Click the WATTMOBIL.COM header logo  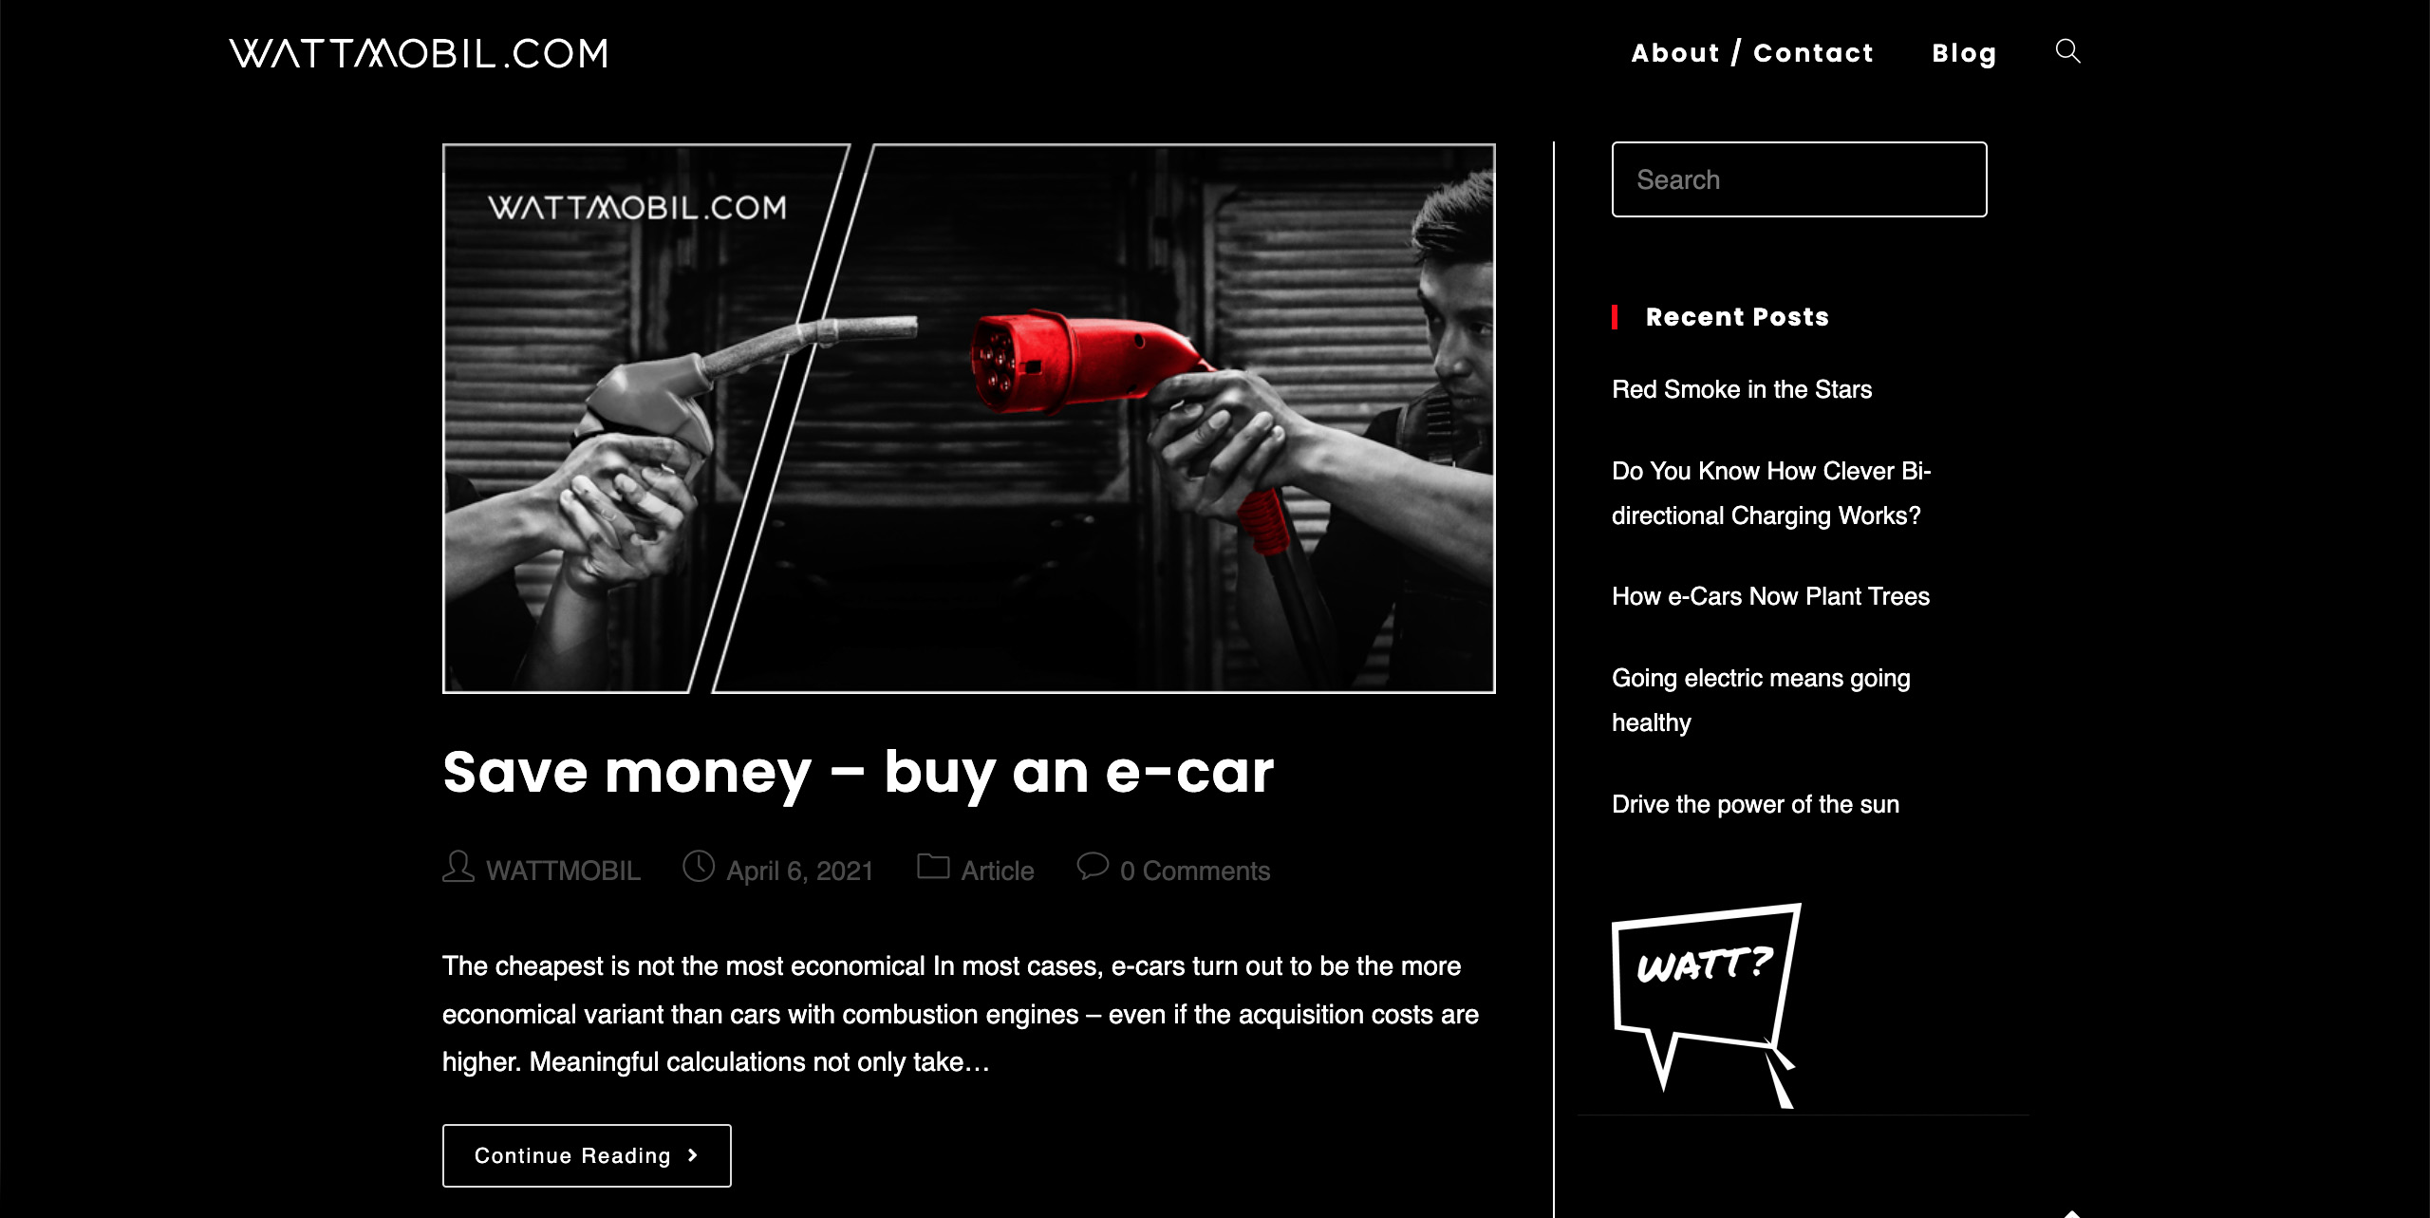tap(419, 53)
